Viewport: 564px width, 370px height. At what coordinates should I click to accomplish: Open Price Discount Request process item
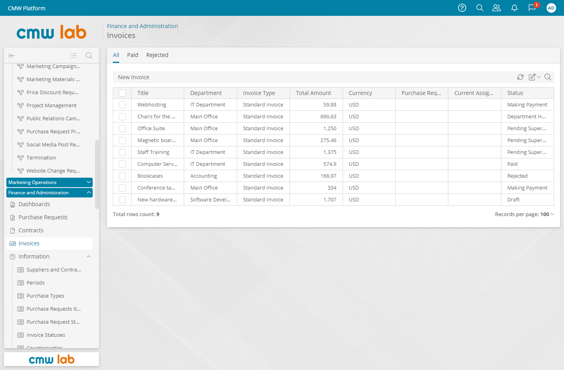point(53,93)
